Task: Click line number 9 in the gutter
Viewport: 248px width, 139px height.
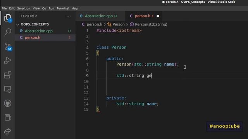Action: (x=87, y=76)
